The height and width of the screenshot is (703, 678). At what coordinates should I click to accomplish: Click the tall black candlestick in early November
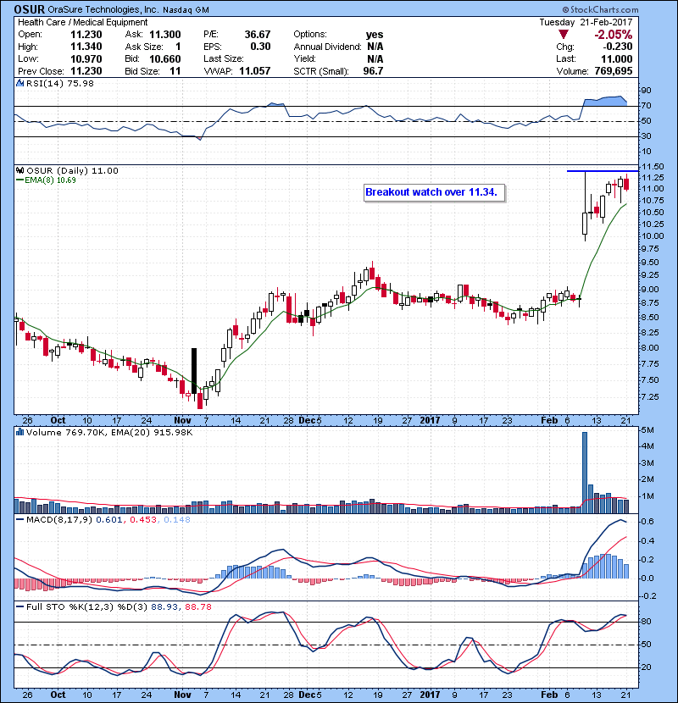(x=194, y=371)
